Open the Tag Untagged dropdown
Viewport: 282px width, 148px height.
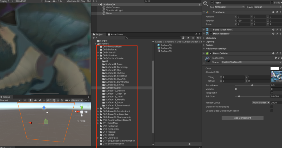coord(230,7)
